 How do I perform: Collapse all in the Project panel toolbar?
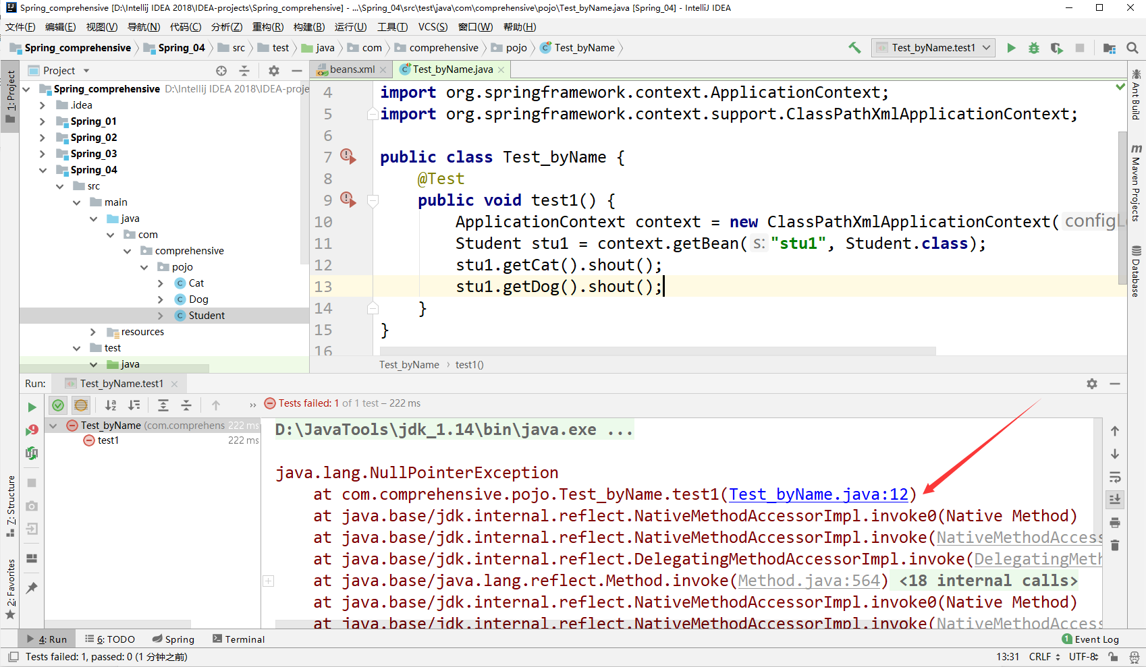[244, 71]
